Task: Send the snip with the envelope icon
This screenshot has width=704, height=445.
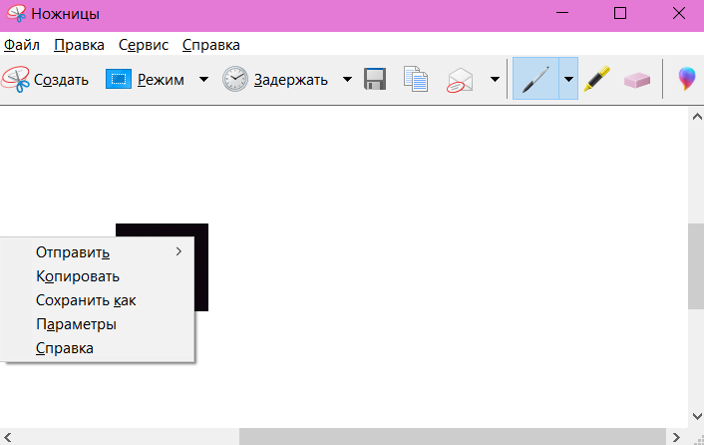Action: coord(460,80)
